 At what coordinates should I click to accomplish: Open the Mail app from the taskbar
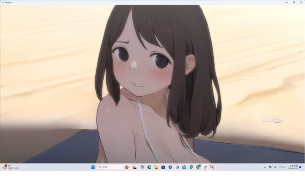[184, 167]
